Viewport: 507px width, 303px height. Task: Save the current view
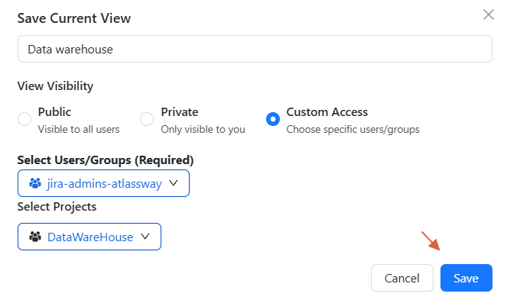click(x=466, y=278)
